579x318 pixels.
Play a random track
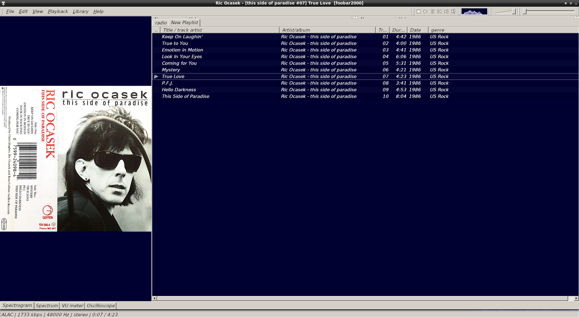pyautogui.click(x=453, y=11)
